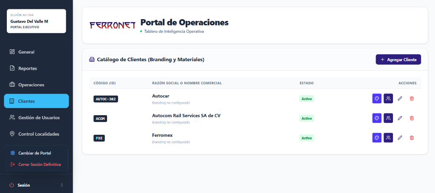Click the General dashboard grid icon
The height and width of the screenshot is (193, 435).
(12, 52)
